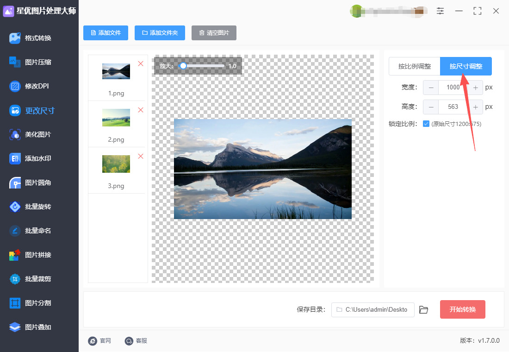The height and width of the screenshot is (352, 509).
Task: Decrease the 高度 height with the minus button
Action: tap(431, 107)
